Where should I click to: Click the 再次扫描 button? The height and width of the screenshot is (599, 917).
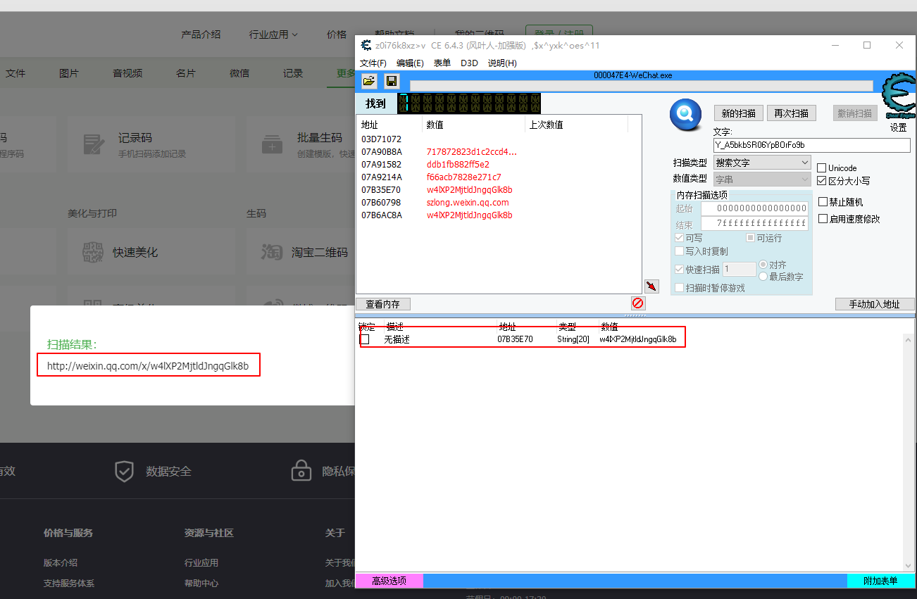791,113
